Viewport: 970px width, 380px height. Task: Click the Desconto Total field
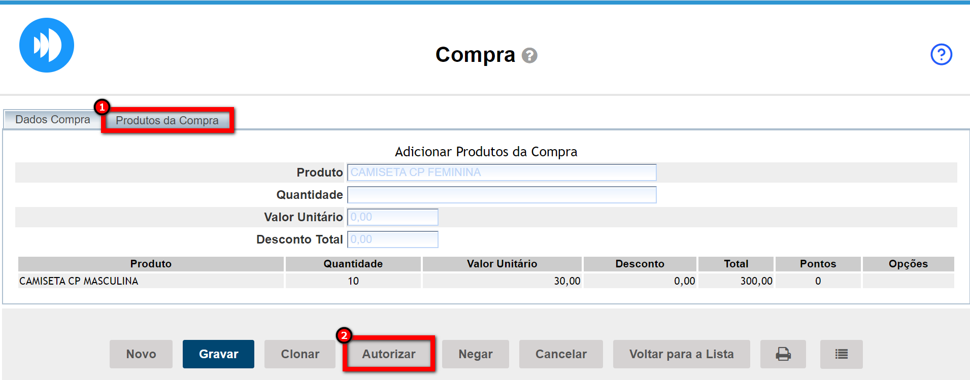point(392,239)
